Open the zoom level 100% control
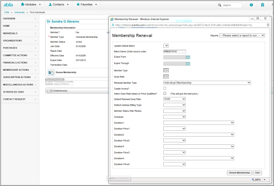This screenshot has height=186, width=274. (x=258, y=180)
